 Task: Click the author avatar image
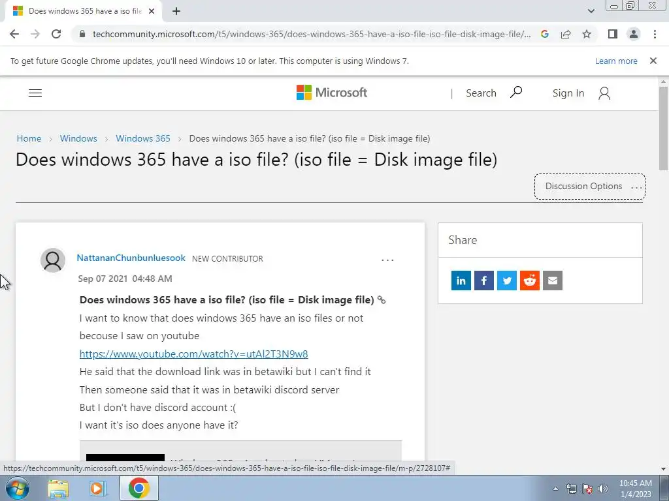[53, 260]
